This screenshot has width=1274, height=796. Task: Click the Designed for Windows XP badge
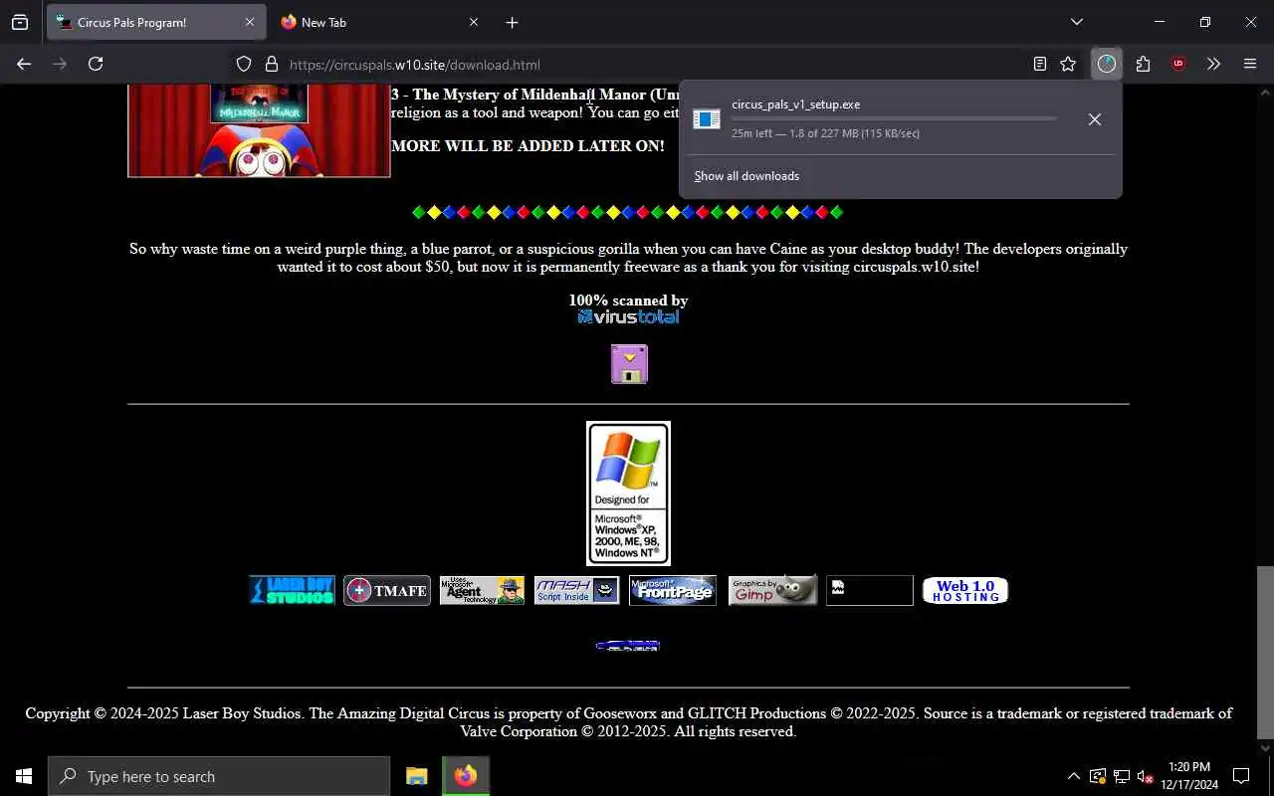(628, 494)
